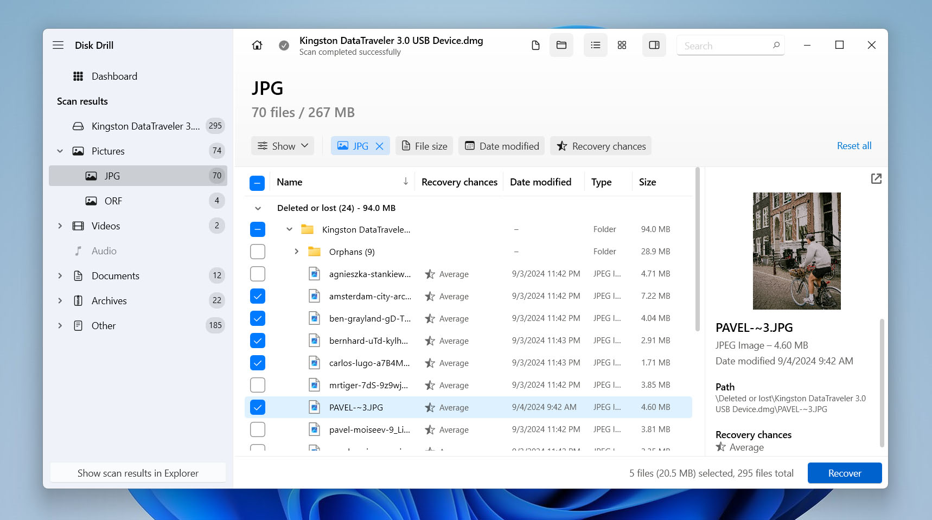Collapse the Deleted or lost group

coord(258,208)
